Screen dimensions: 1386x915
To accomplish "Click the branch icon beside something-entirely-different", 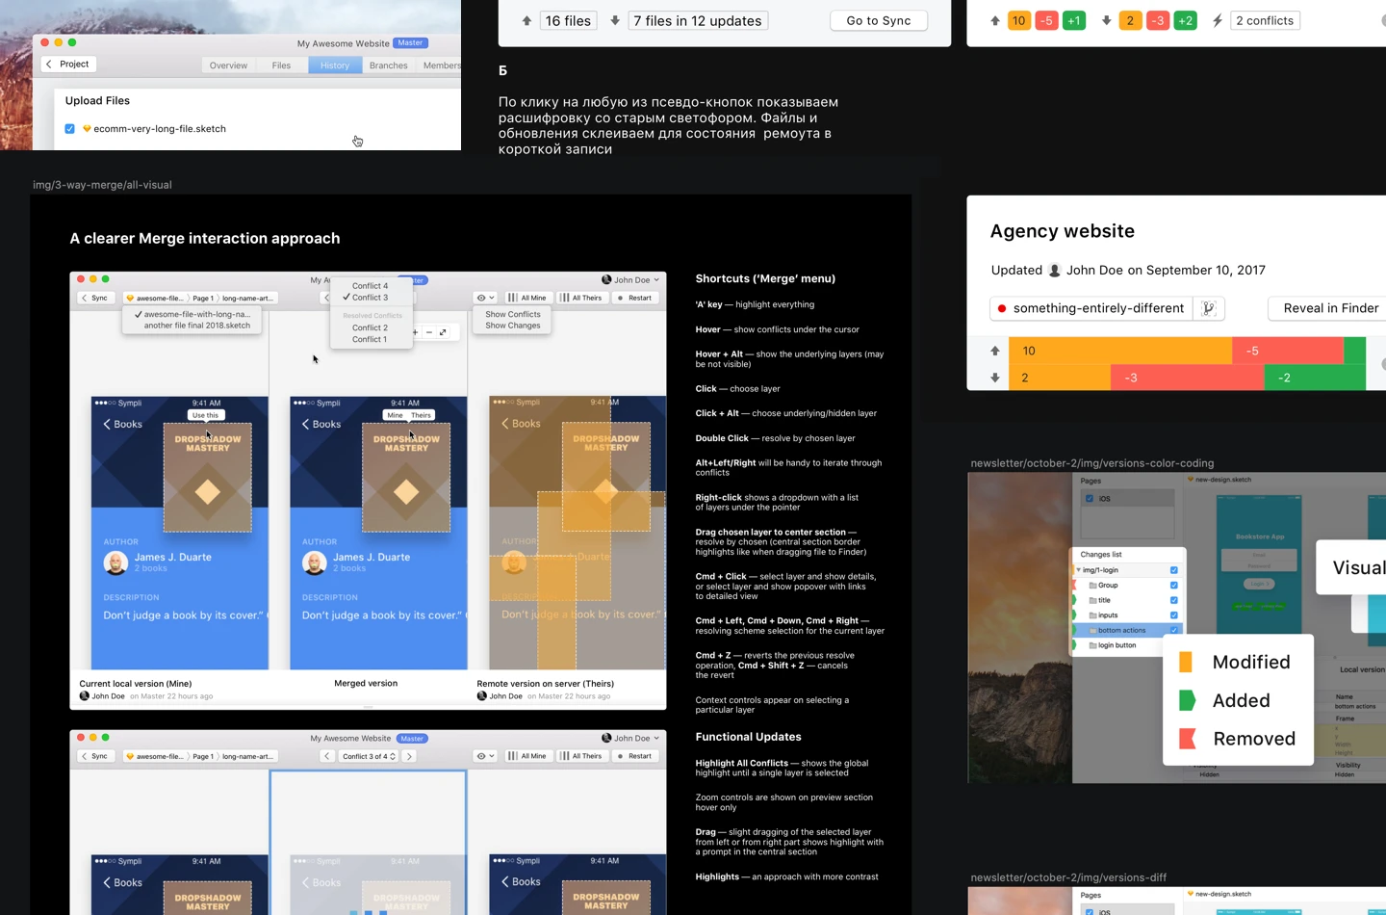I will 1208,308.
